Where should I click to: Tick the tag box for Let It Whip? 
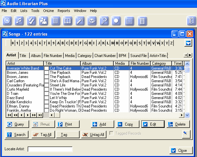[x=47, y=98]
